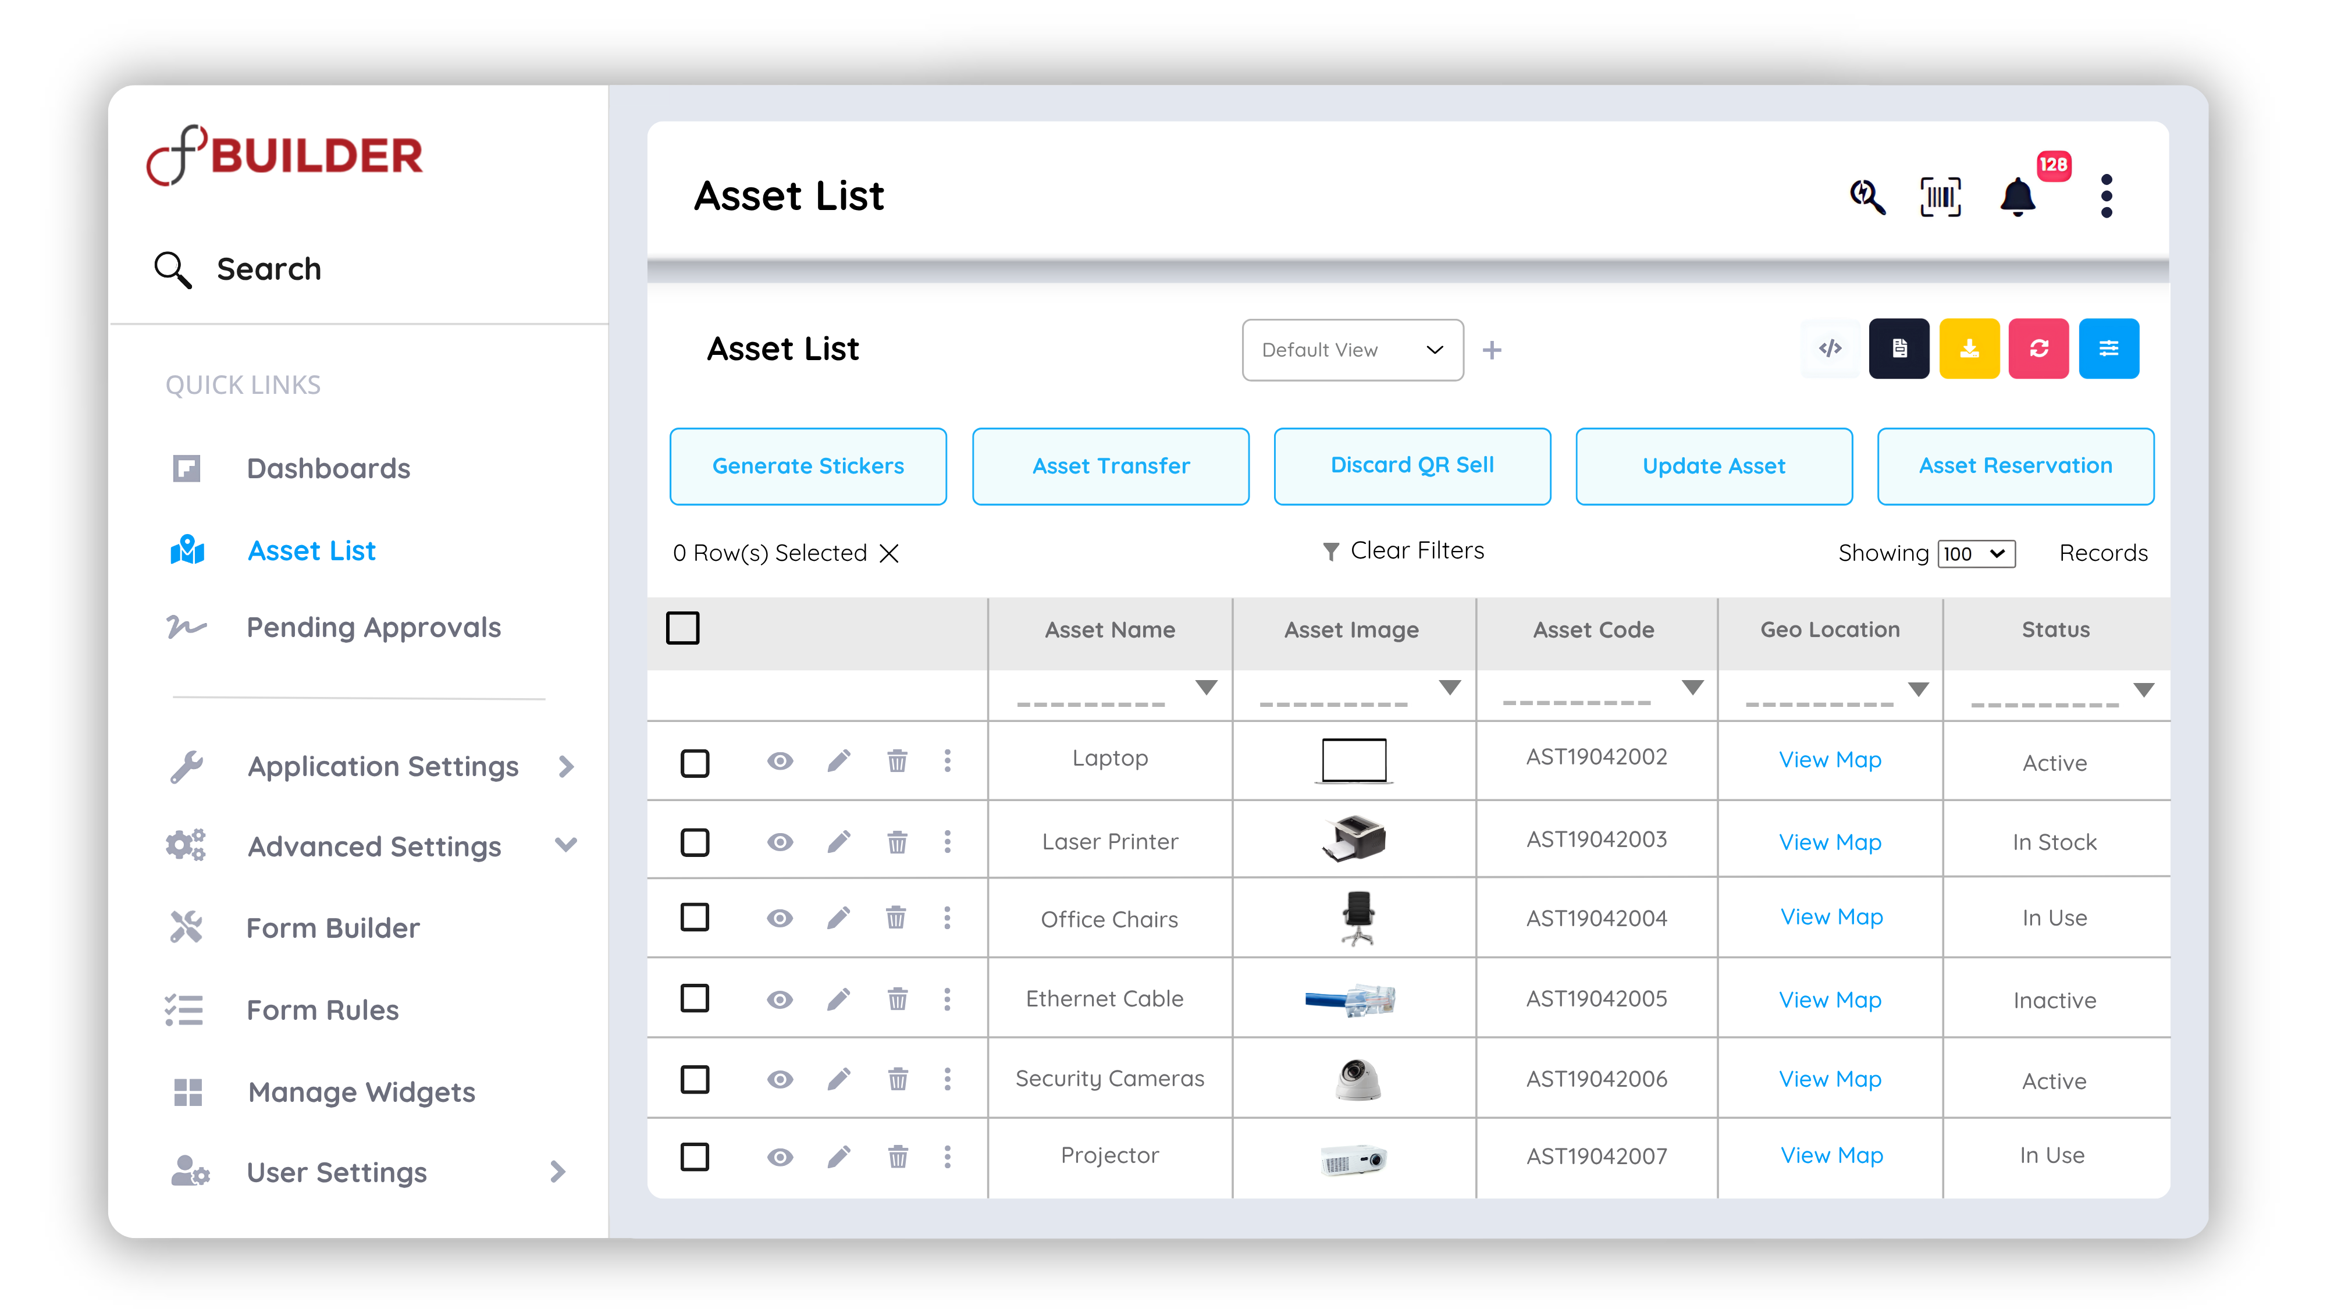This screenshot has width=2327, height=1309.
Task: Open the Asset Code column filter dropdown
Action: [1693, 688]
